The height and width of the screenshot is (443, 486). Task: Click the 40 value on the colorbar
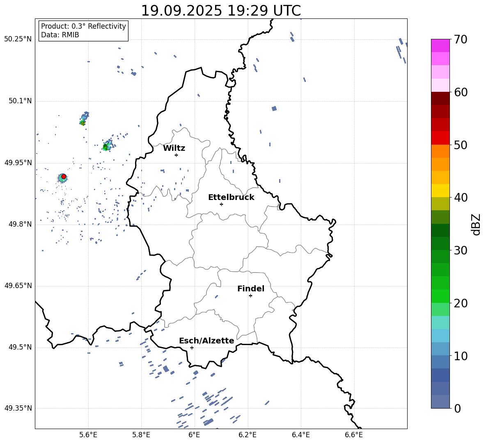(461, 198)
